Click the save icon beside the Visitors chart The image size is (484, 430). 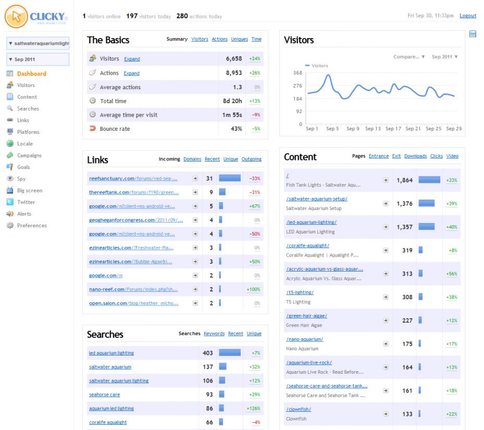473,34
